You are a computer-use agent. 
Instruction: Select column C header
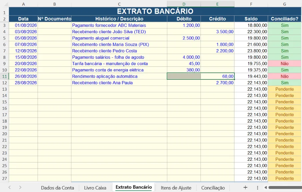pyautogui.click(x=119, y=4)
